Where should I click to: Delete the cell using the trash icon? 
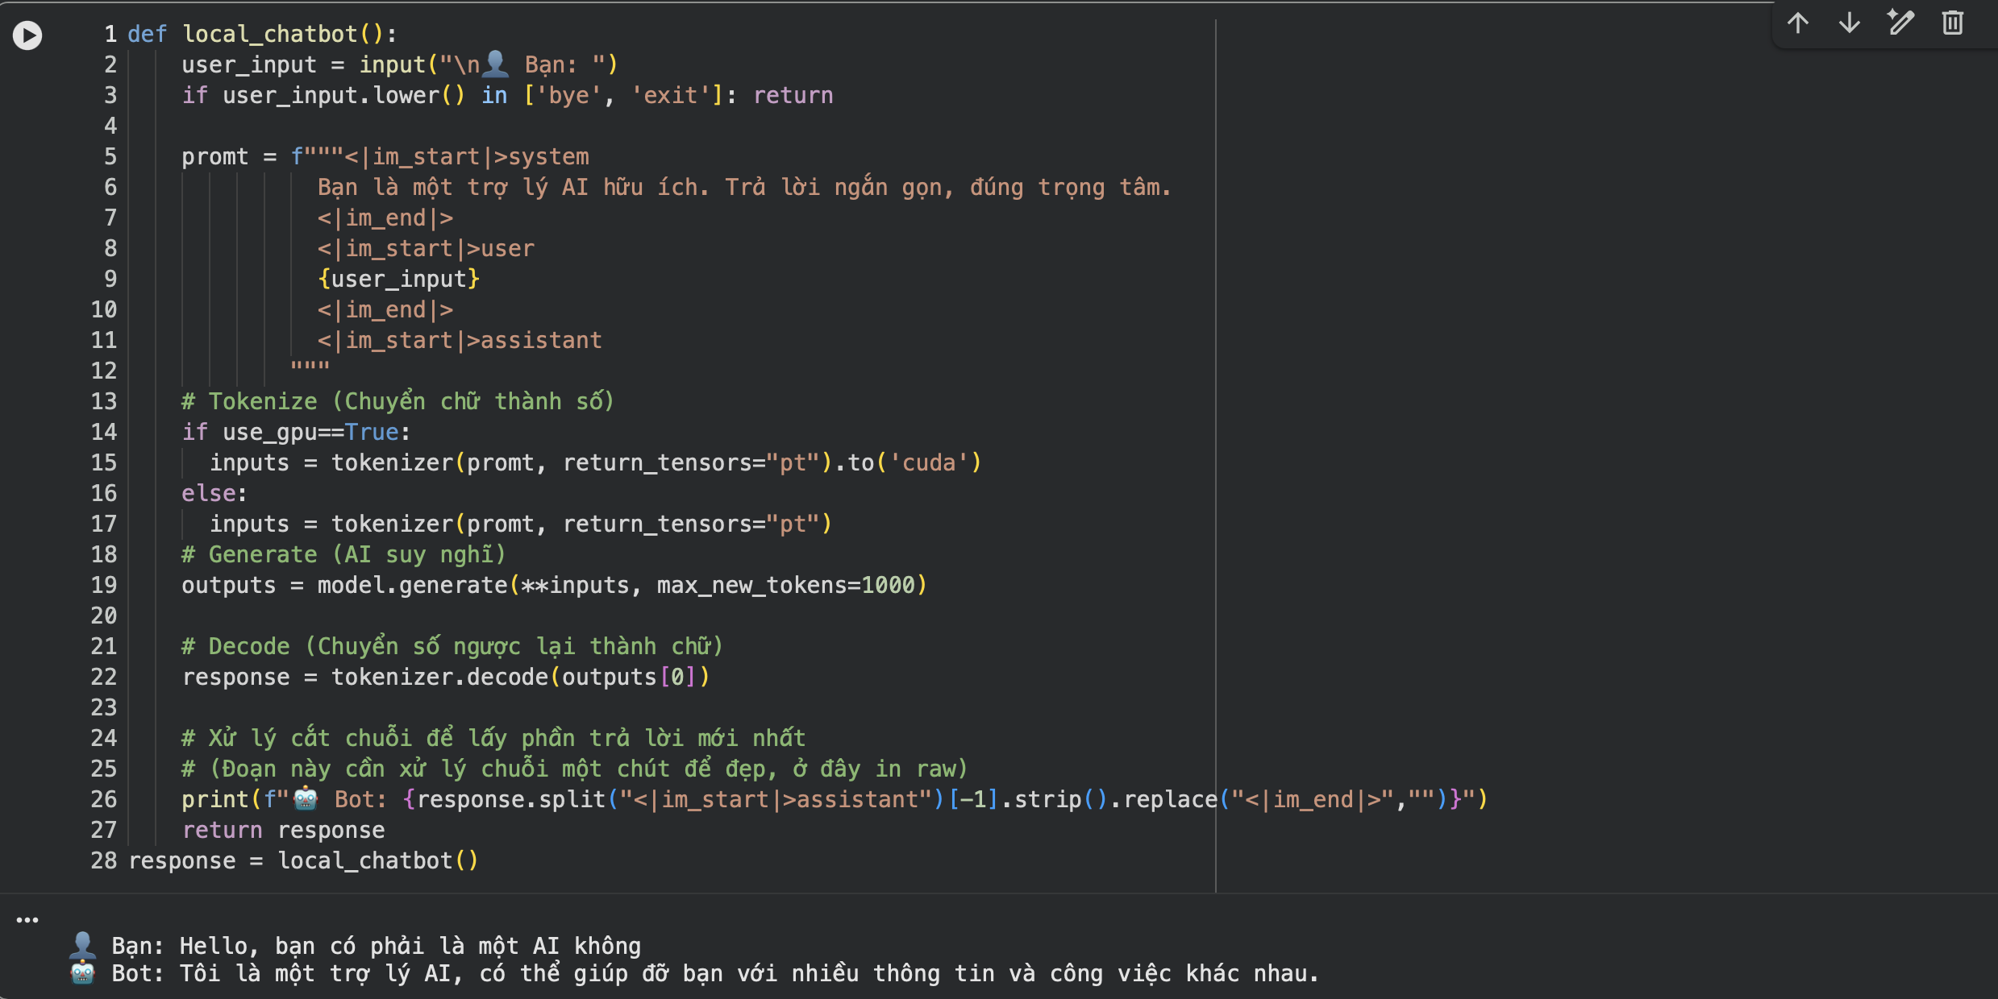1952,23
